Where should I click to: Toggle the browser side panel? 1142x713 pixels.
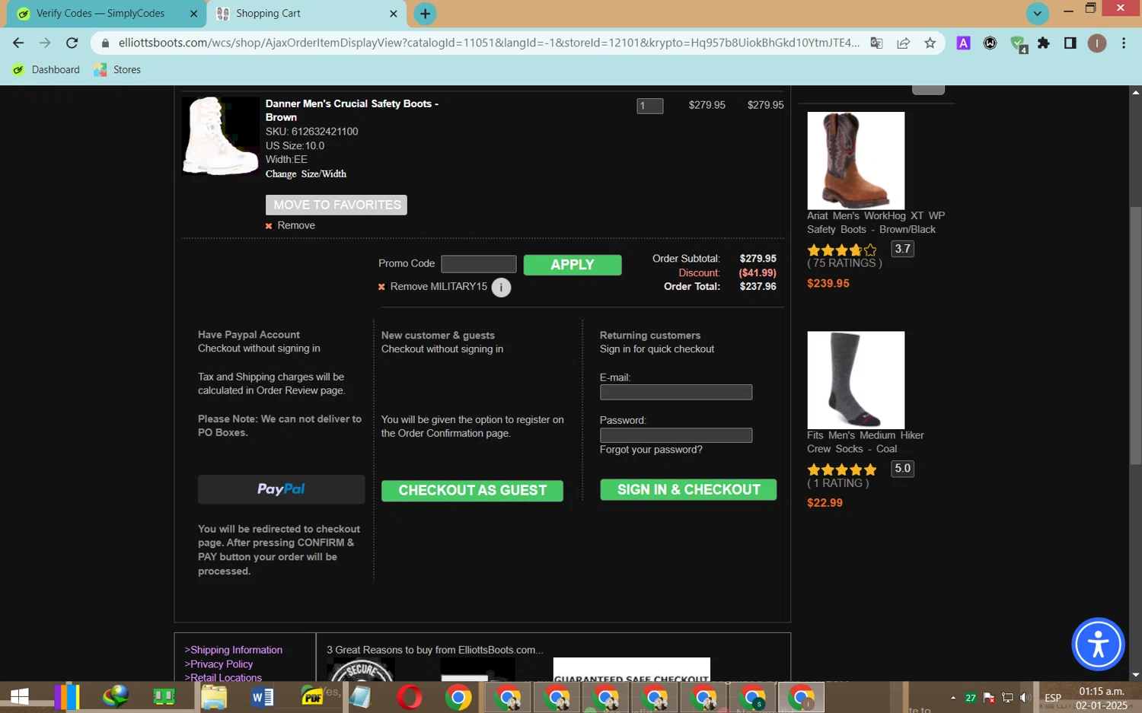point(1070,43)
